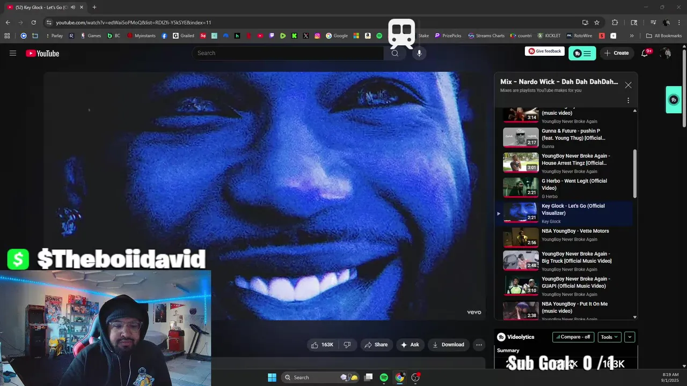Start voice search with the microphone
Viewport: 687px width, 386px height.
click(419, 53)
